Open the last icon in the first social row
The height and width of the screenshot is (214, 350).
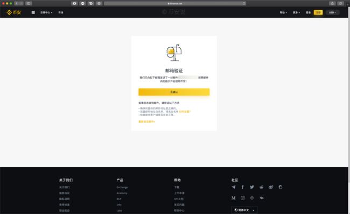click(x=281, y=187)
